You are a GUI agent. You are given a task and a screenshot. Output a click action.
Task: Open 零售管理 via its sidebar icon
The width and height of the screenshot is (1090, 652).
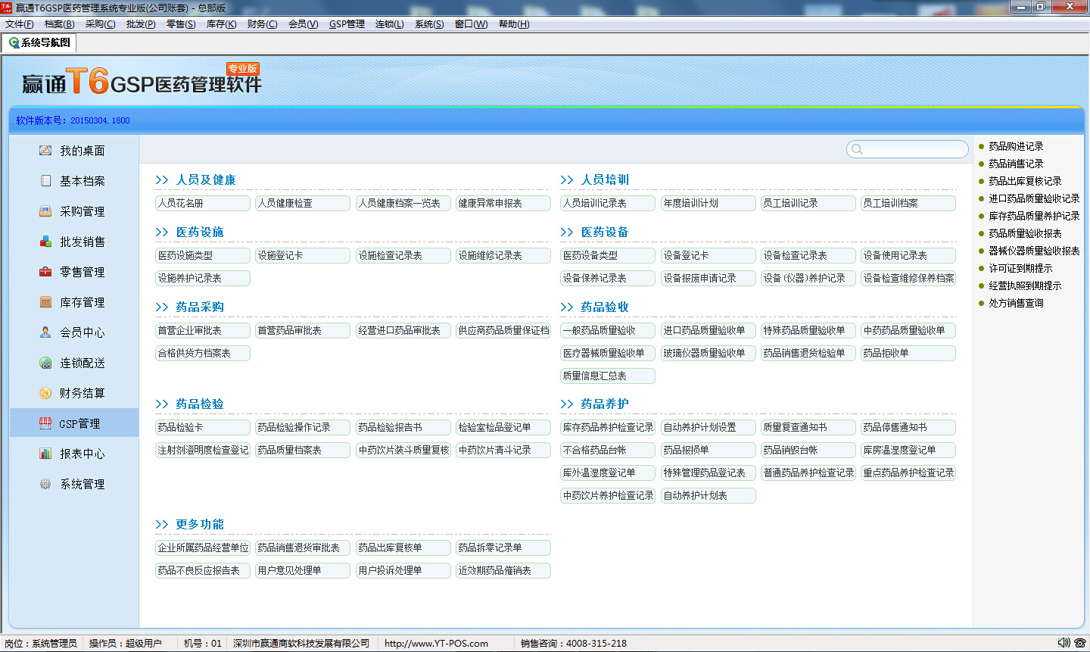(x=45, y=272)
